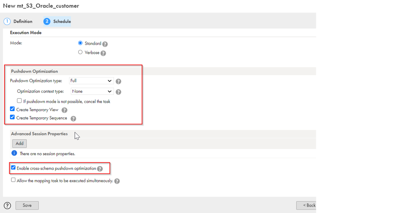This screenshot has width=414, height=213.
Task: Select the Standard execution mode
Action: click(80, 43)
